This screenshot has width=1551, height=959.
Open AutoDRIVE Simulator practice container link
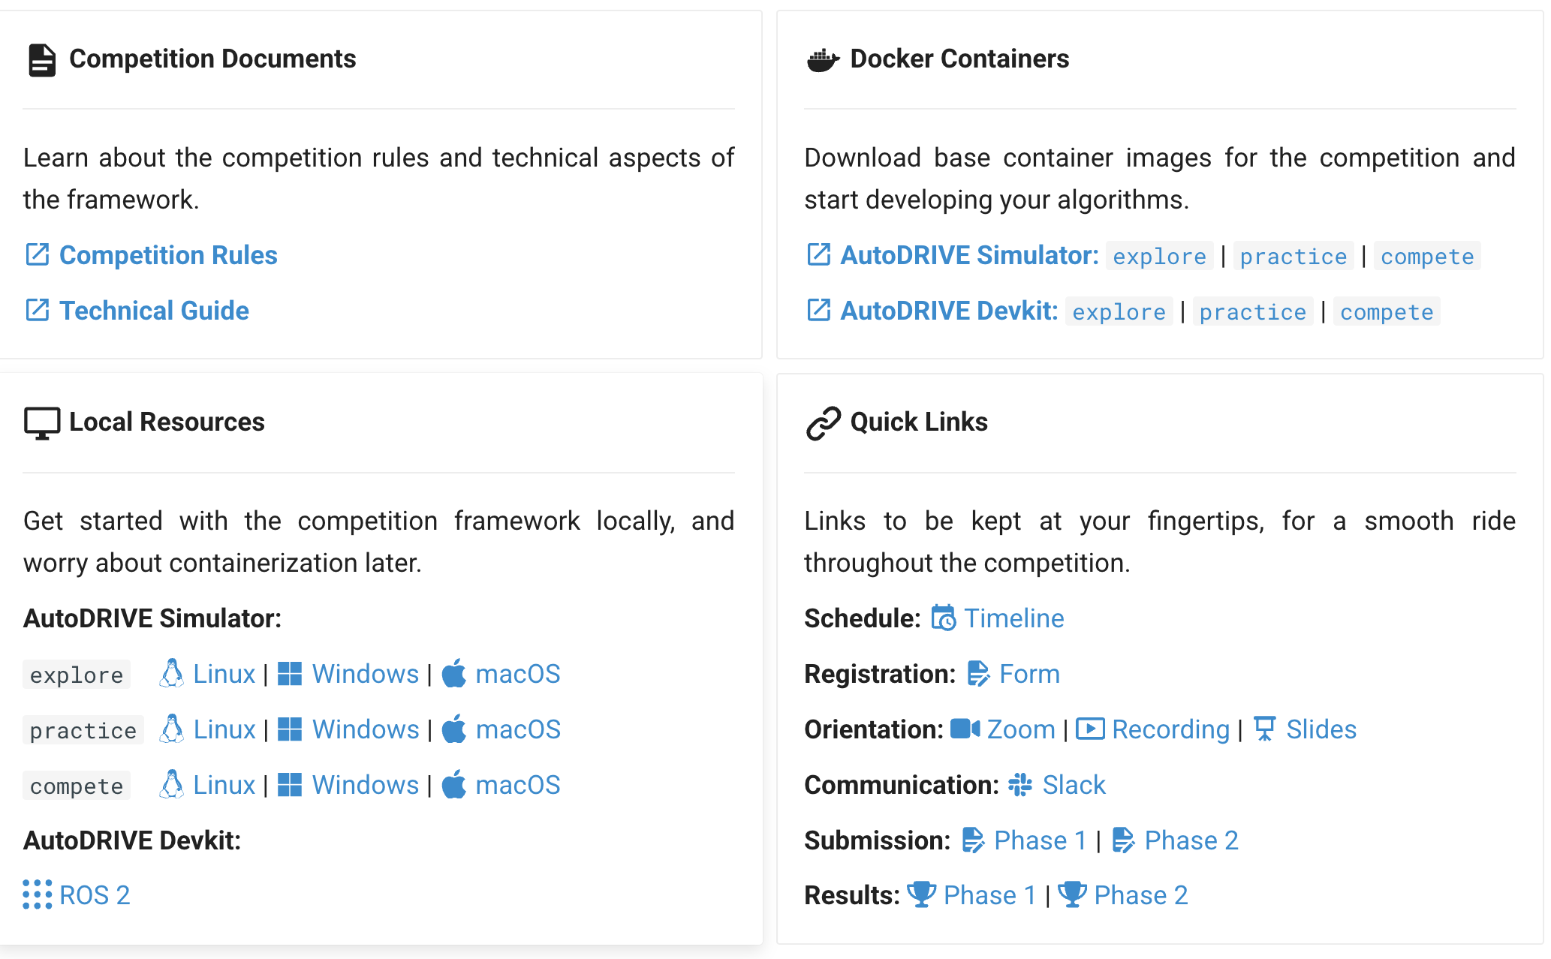pos(1293,257)
